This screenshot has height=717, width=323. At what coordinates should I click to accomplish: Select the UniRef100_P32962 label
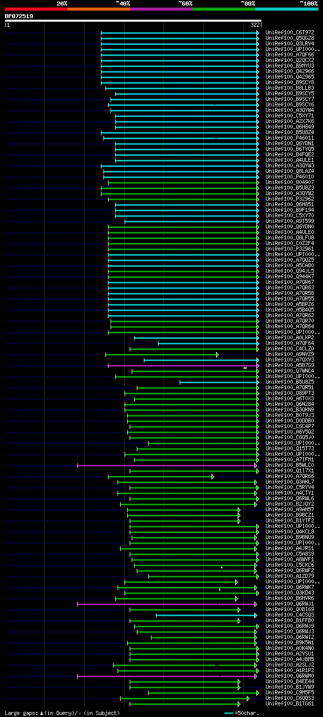290,199
